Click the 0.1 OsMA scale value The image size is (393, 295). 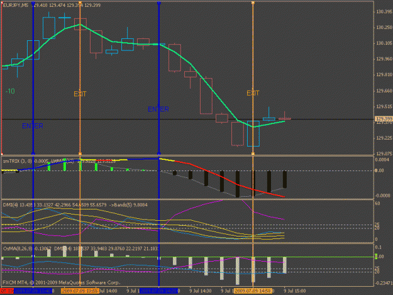point(378,247)
